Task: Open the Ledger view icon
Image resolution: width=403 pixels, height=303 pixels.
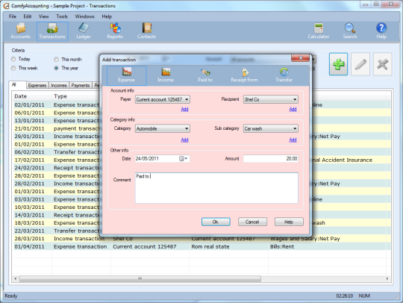Action: tap(84, 31)
